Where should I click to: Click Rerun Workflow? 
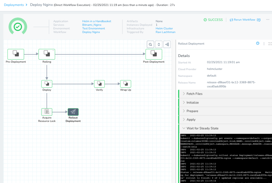tap(243, 20)
